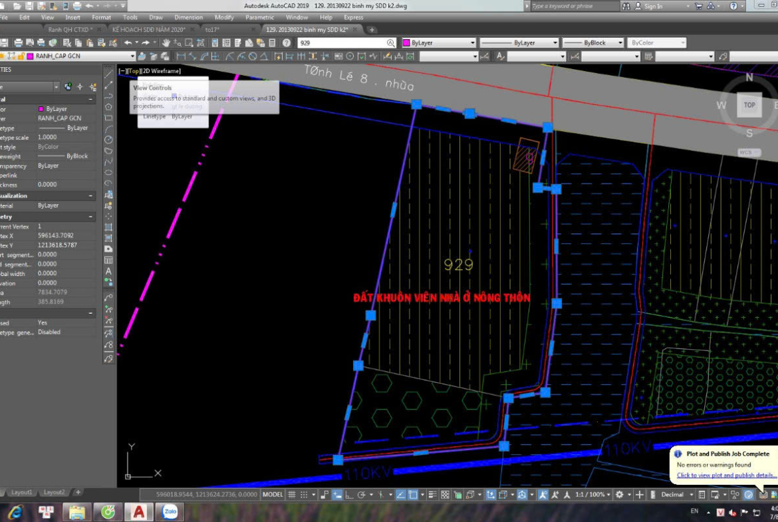Click the Help question mark icon
The image size is (778, 522).
[x=287, y=43]
